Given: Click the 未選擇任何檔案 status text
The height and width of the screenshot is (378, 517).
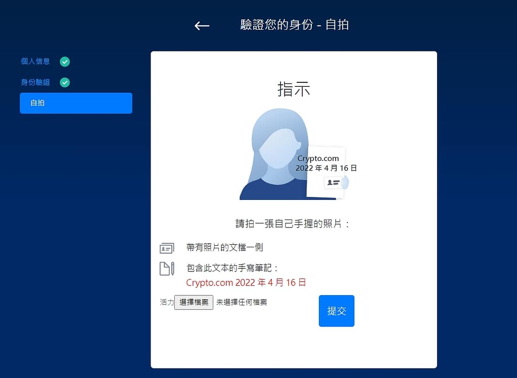Looking at the screenshot, I should (242, 302).
